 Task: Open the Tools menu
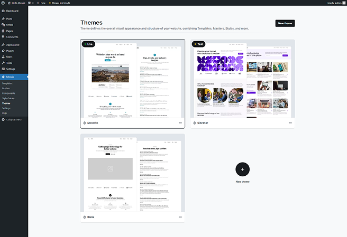point(14,63)
